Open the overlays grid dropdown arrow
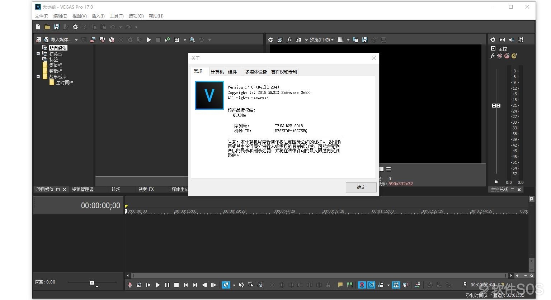 point(348,40)
